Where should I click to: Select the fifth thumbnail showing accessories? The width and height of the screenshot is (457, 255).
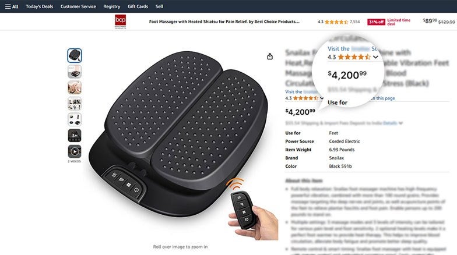(75, 119)
